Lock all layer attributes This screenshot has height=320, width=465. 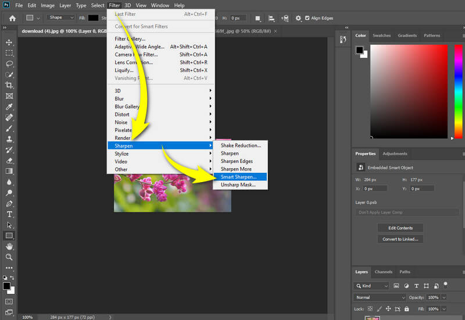(x=406, y=309)
